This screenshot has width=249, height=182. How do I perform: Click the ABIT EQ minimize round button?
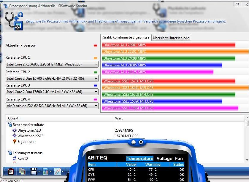pyautogui.click(x=134, y=142)
